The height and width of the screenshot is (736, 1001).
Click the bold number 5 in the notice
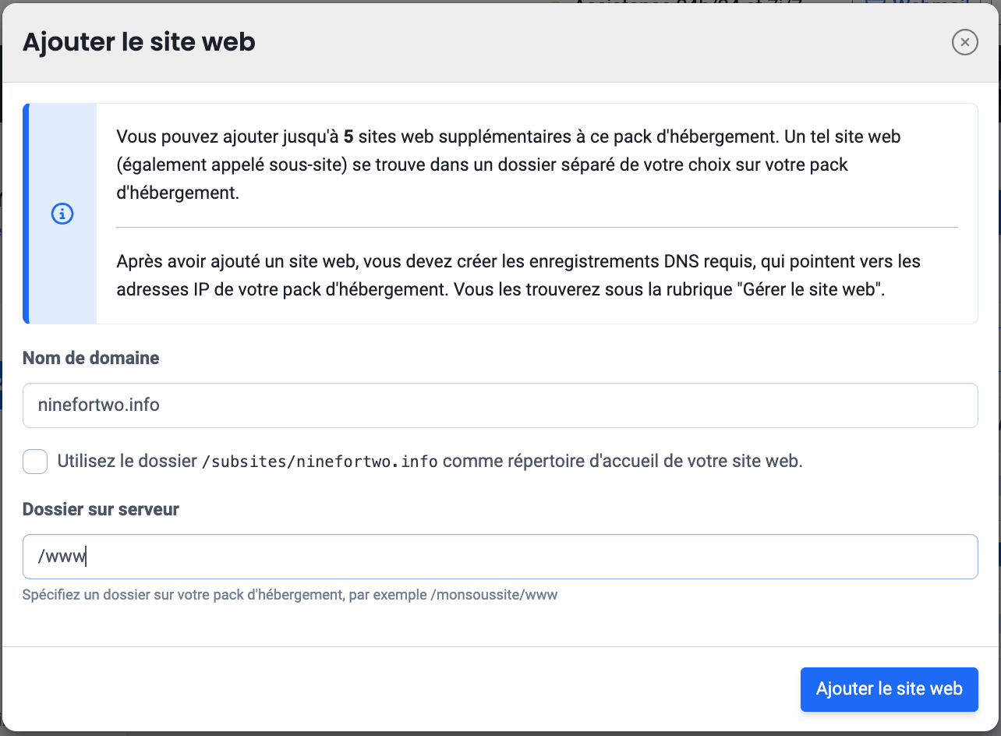click(348, 137)
